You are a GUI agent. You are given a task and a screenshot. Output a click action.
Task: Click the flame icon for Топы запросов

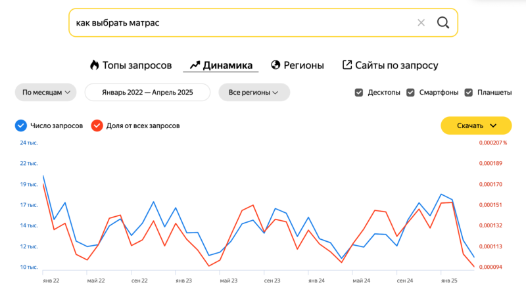[x=94, y=65]
